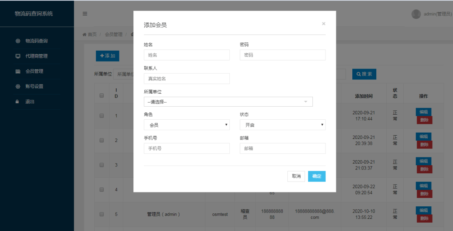Viewport: 453px width, 231px height.
Task: Expand the 角色 dropdown showing 会员
Action: coord(186,125)
